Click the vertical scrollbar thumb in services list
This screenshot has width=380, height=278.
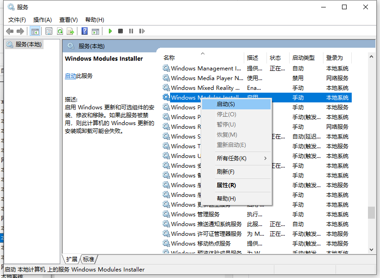pyautogui.click(x=371, y=212)
